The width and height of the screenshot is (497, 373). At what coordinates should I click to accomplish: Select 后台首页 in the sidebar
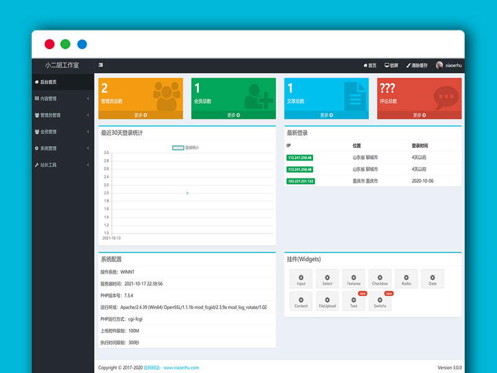pos(62,81)
